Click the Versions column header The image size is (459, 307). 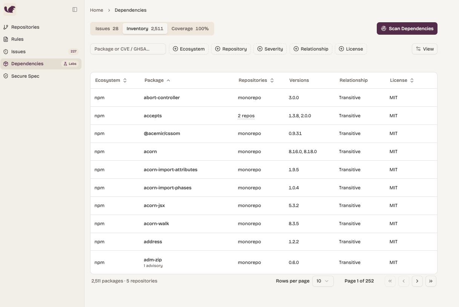299,80
